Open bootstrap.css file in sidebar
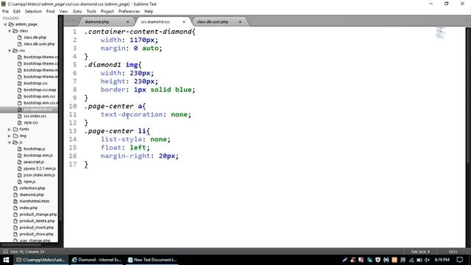471x265 pixels. tap(35, 83)
